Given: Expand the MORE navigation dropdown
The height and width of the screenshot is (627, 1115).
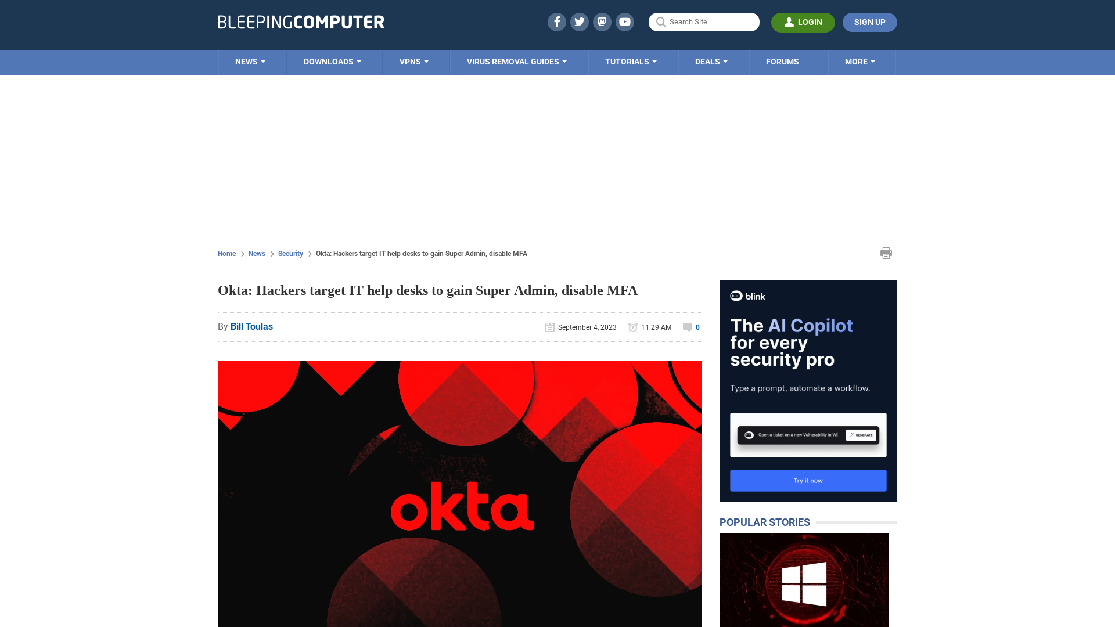Looking at the screenshot, I should point(860,61).
